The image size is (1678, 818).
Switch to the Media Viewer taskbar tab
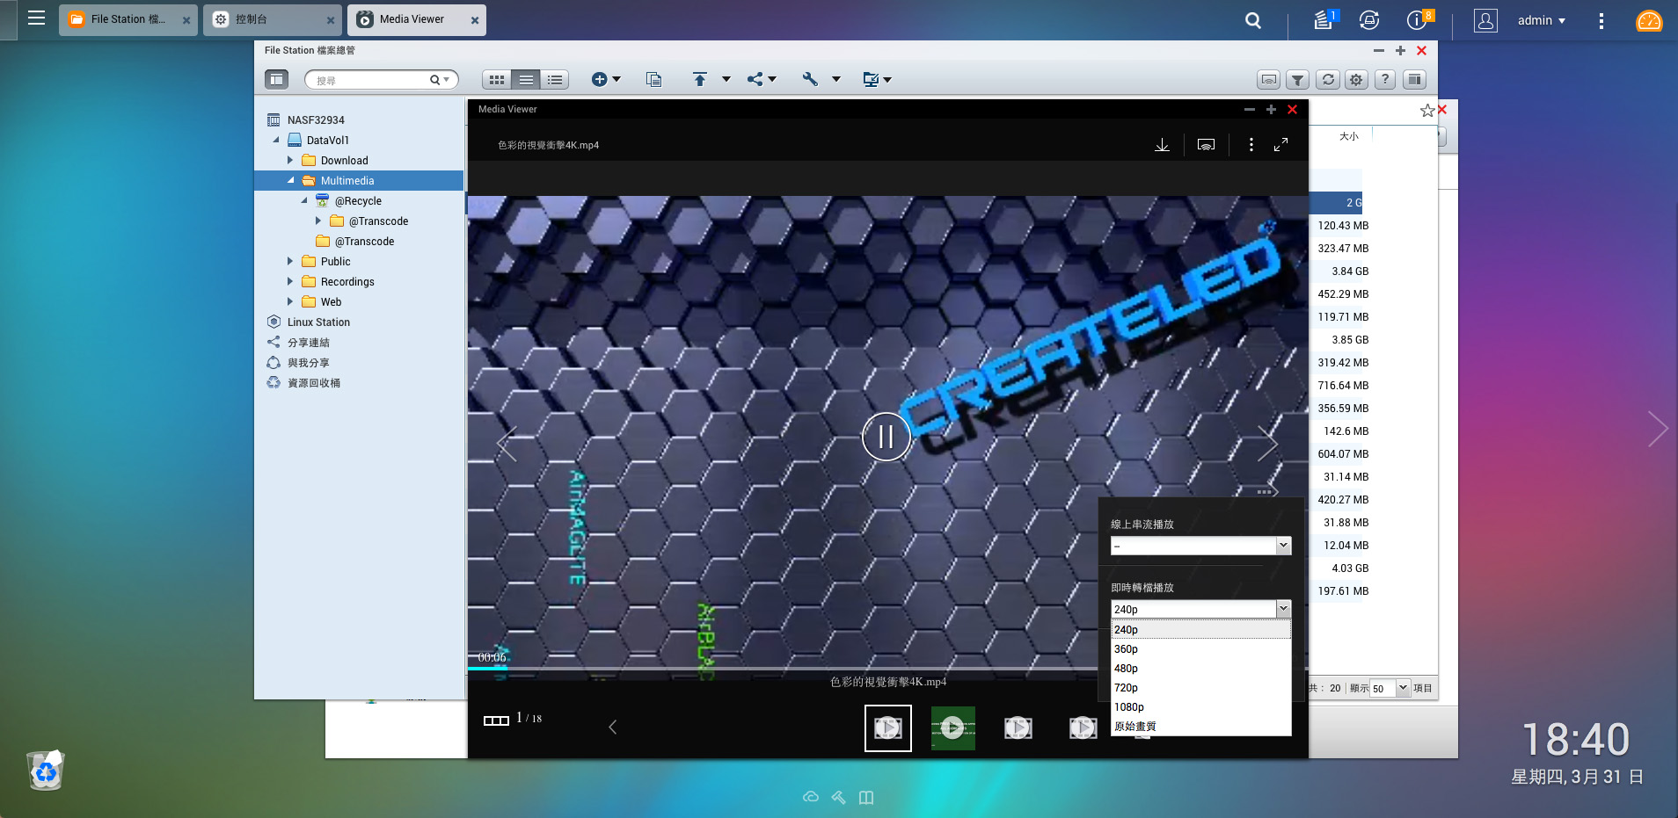(x=417, y=19)
